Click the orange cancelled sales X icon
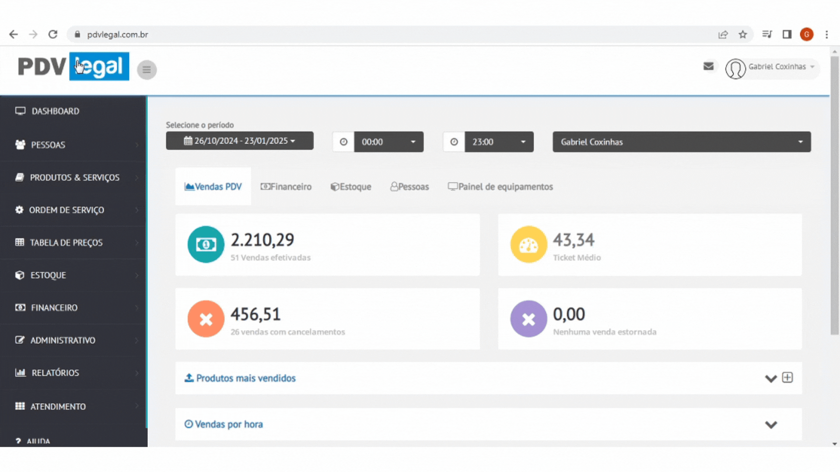Image resolution: width=840 pixels, height=472 pixels. point(206,319)
